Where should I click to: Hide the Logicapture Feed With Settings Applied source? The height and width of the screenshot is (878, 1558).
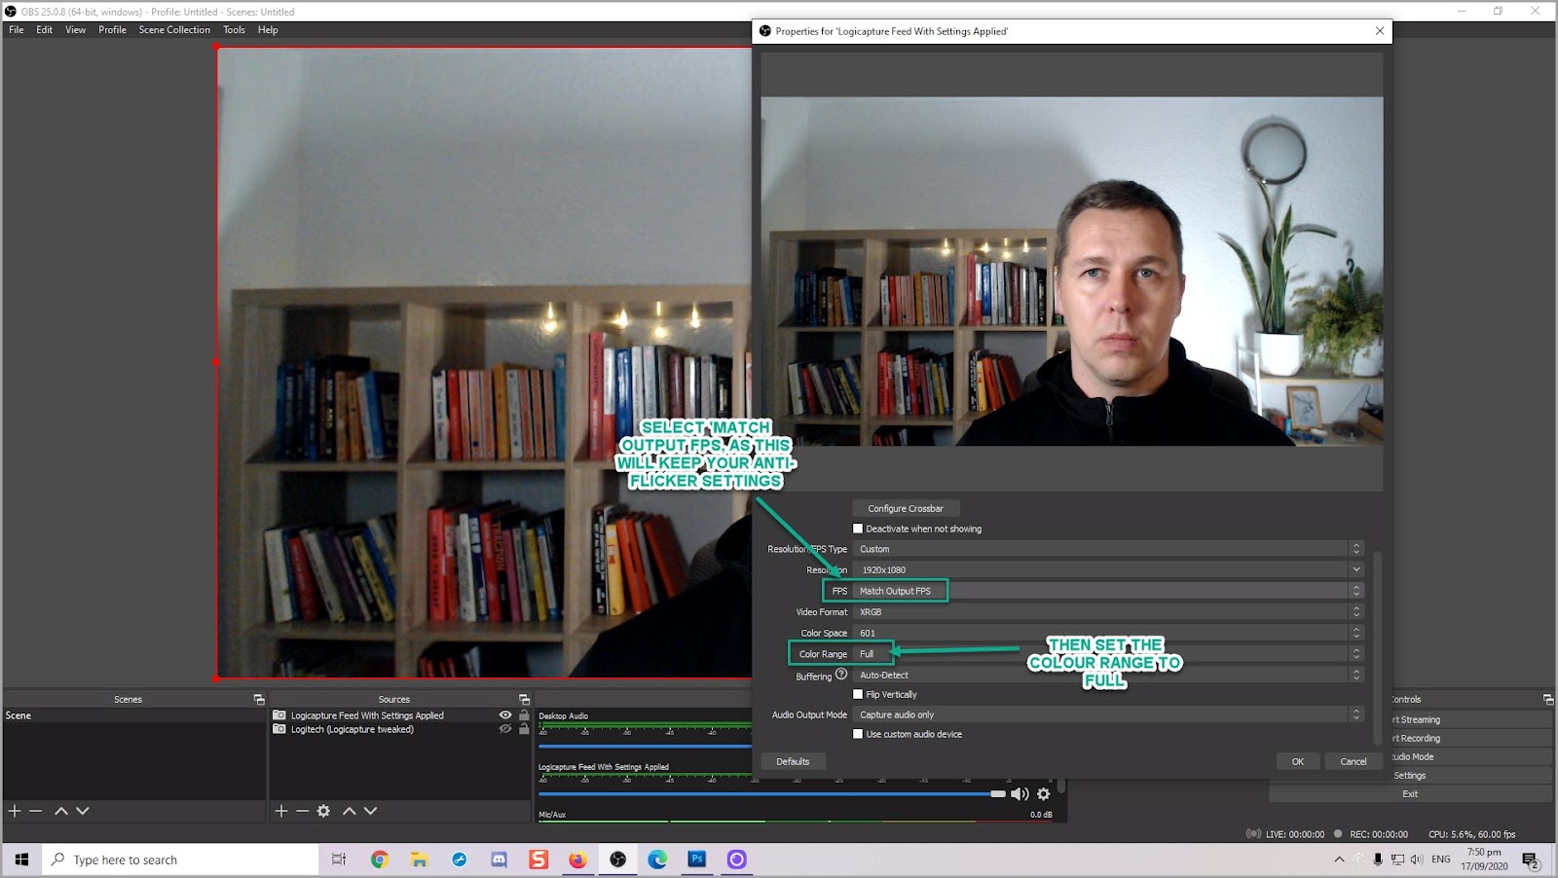[x=505, y=715]
